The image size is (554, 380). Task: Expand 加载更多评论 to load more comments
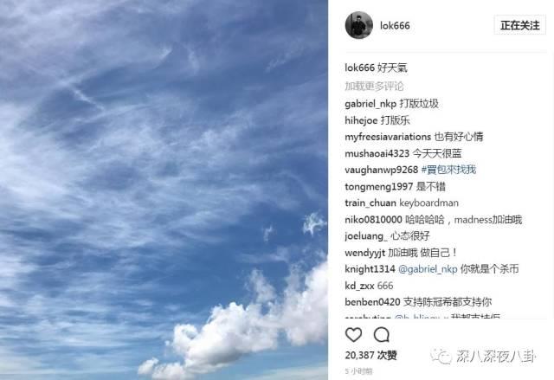coord(374,86)
